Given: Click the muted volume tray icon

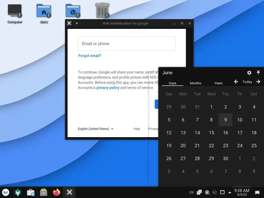Looking at the screenshot, I should tap(215, 192).
